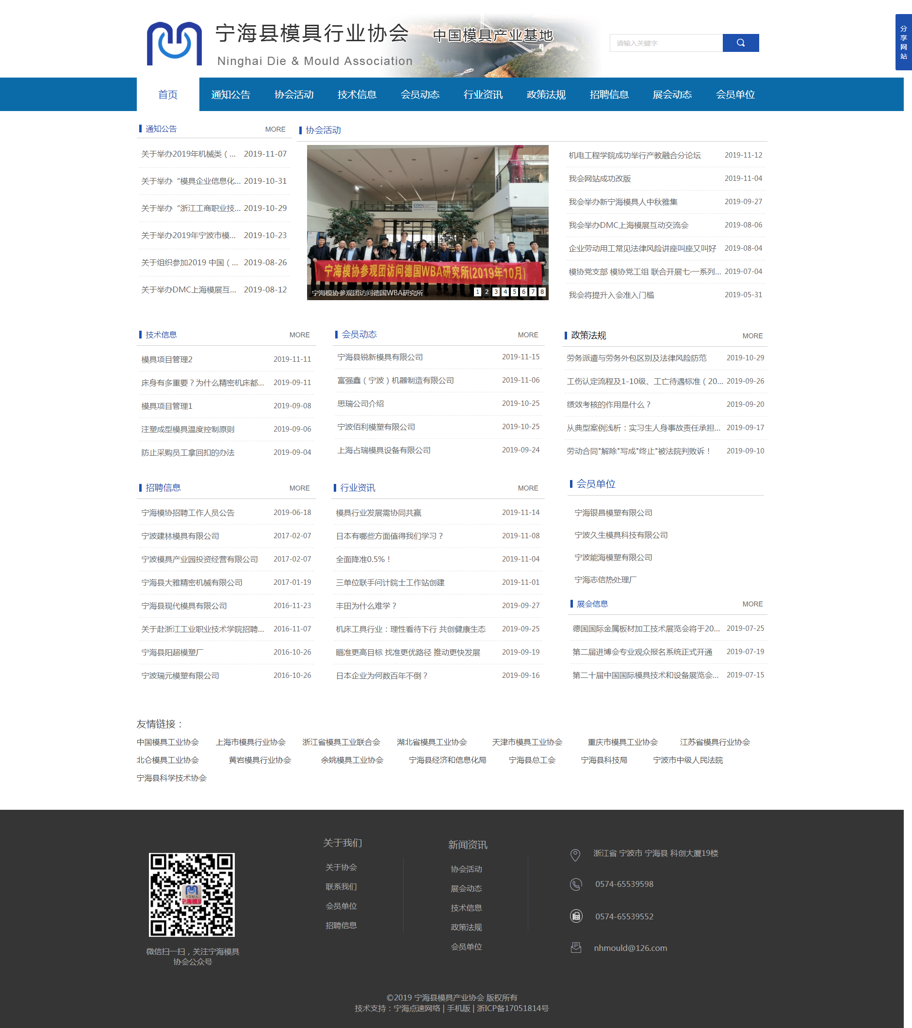Image resolution: width=912 pixels, height=1028 pixels.
Task: Click the location pin icon in footer
Action: tap(575, 854)
